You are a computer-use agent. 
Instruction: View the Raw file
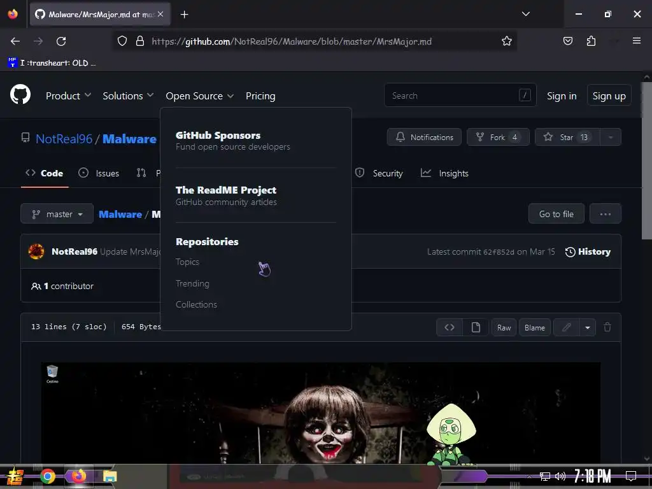[504, 328]
